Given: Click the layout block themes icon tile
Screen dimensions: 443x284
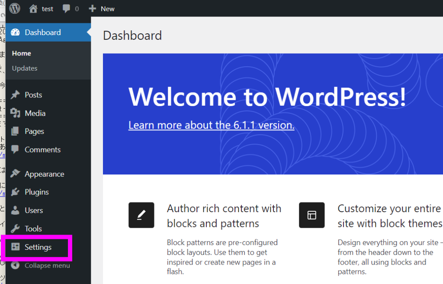Looking at the screenshot, I should pos(311,215).
